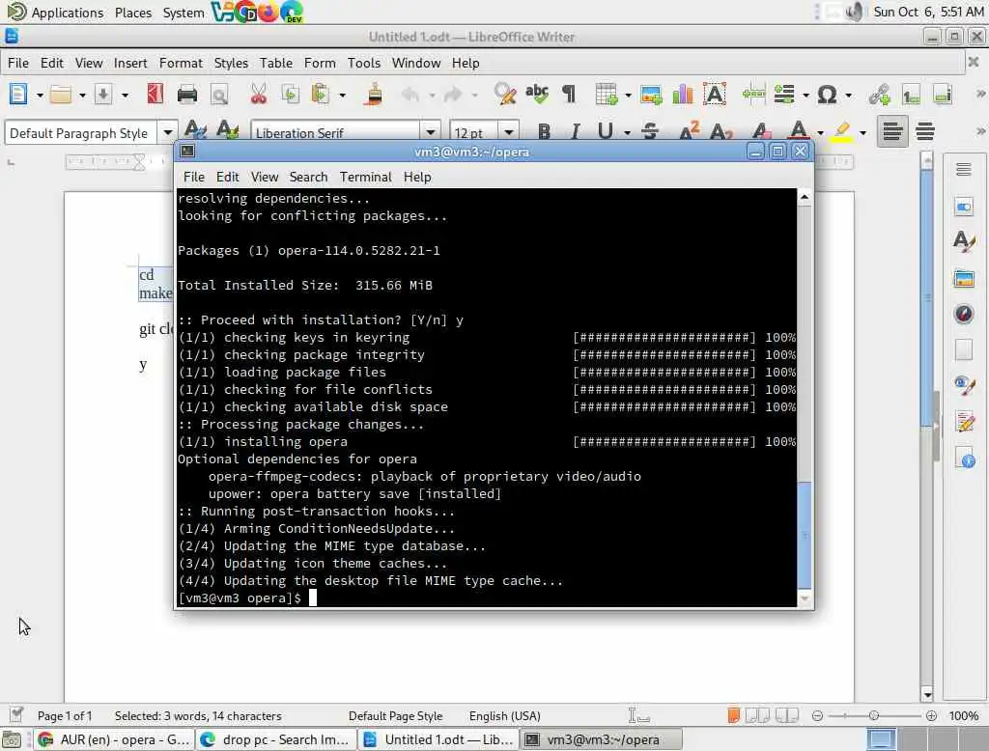
Task: Insert page break icon
Action: 753,95
